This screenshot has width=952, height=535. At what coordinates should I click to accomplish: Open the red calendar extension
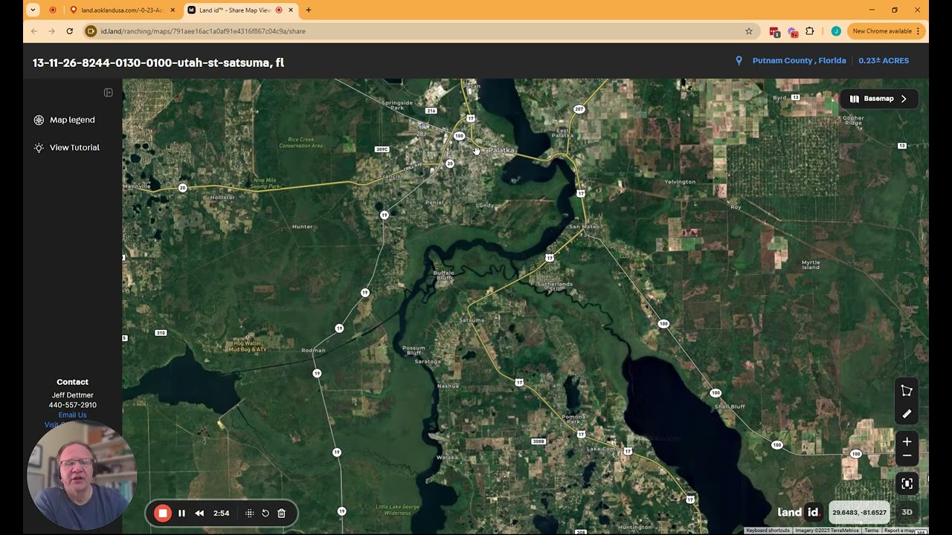[775, 32]
